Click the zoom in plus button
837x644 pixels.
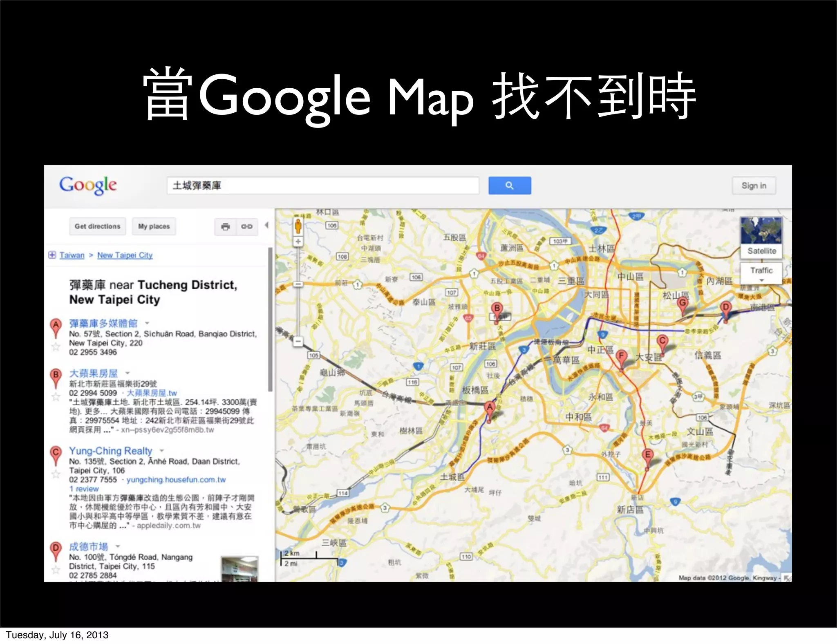(x=298, y=241)
